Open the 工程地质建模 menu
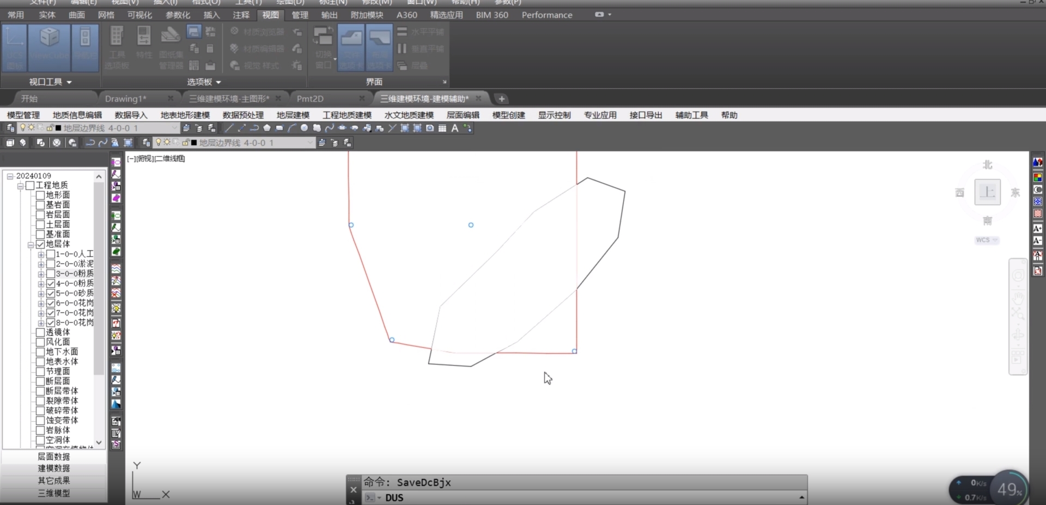This screenshot has width=1046, height=505. point(346,115)
